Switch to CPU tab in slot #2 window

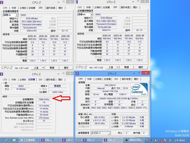(x=5, y=8)
